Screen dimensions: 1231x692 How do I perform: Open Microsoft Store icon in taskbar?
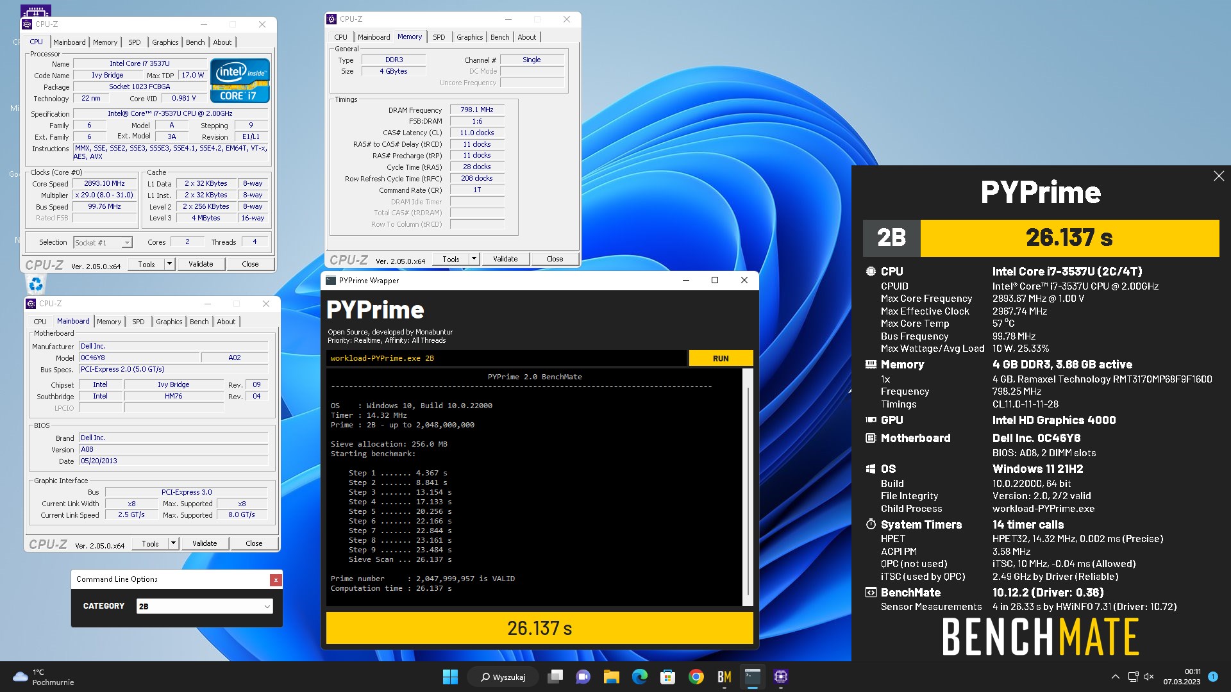click(x=667, y=677)
